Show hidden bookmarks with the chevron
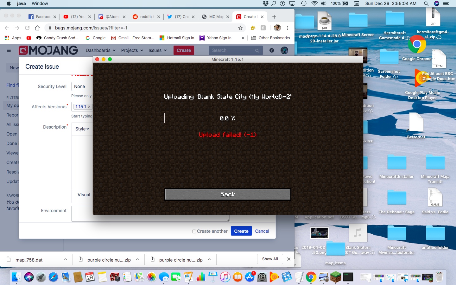The height and width of the screenshot is (285, 456). 243,38
